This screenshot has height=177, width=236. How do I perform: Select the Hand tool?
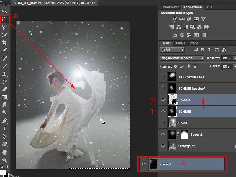[4, 153]
